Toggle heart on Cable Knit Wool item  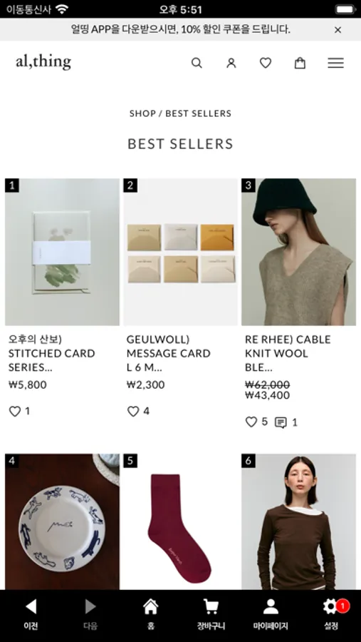coord(251,422)
